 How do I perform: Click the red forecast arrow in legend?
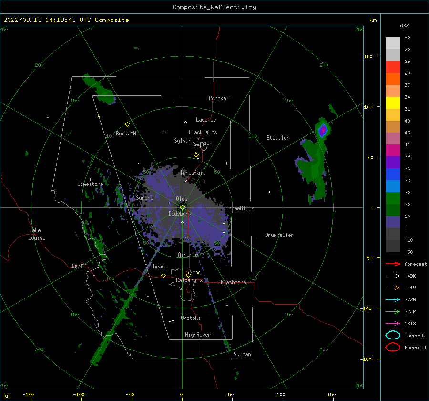point(393,264)
